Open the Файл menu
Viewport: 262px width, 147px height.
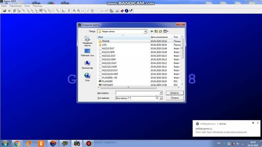4,6
